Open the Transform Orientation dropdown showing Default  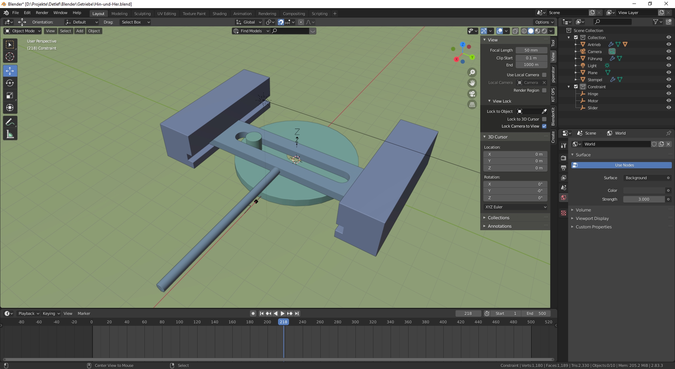(x=82, y=22)
